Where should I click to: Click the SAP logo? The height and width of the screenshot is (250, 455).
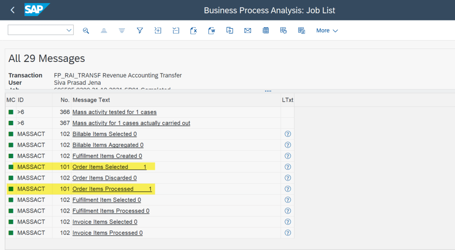(x=37, y=10)
